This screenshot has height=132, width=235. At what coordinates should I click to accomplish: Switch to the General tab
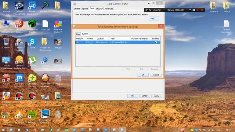(x=77, y=9)
